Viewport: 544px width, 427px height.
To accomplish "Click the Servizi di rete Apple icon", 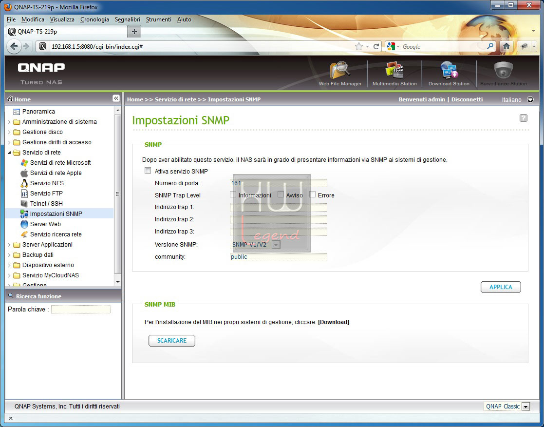I will pos(24,173).
